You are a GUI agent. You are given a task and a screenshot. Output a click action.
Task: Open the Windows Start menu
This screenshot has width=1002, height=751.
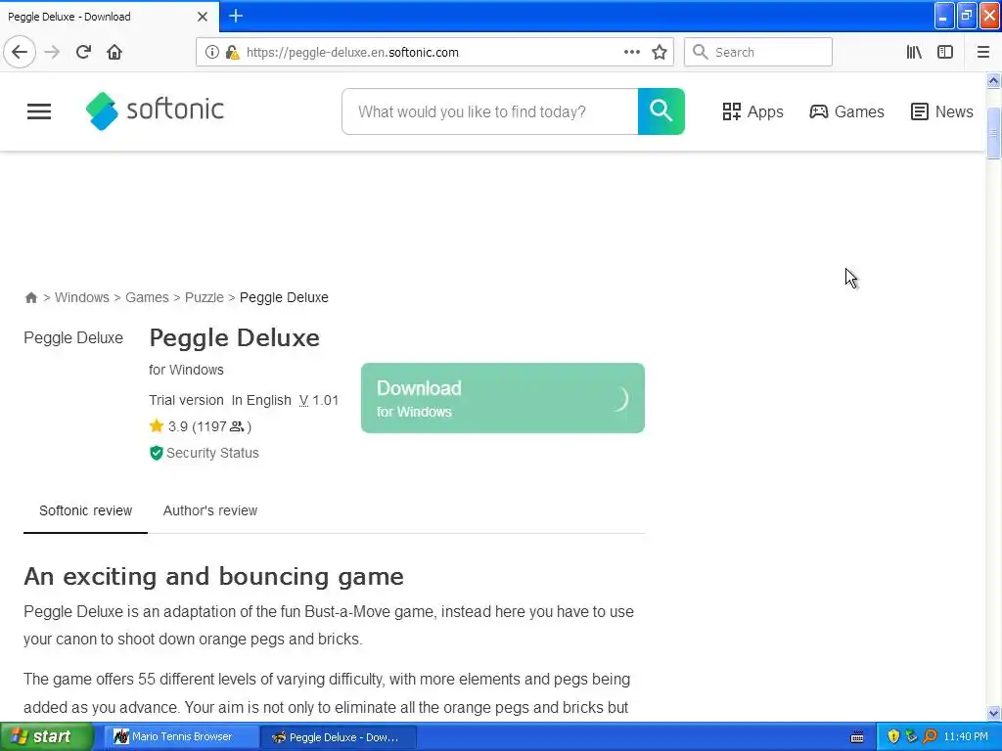click(47, 737)
